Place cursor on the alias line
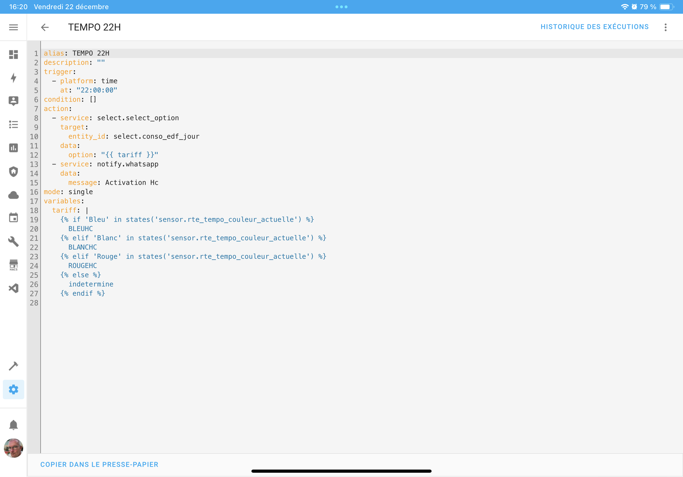Image resolution: width=683 pixels, height=477 pixels. (362, 53)
